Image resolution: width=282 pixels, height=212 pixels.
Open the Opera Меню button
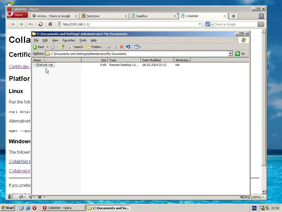[x=17, y=15]
